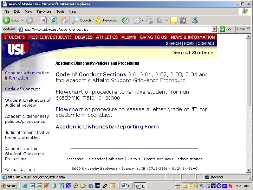The width and height of the screenshot is (253, 190).
Task: Launch PowerPoint from quick launch bar
Action: click(x=47, y=186)
